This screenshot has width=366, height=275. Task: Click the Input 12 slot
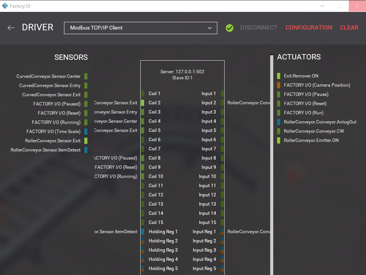tap(207, 195)
